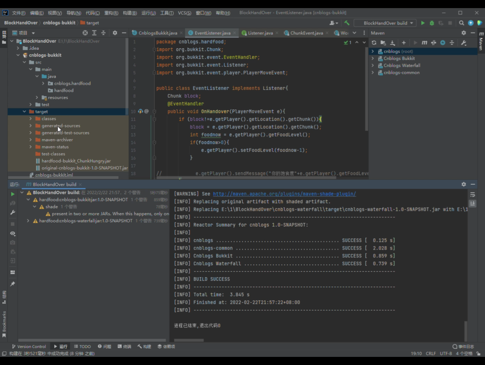485x365 pixels.
Task: Toggle Skip Tests mode in Maven toolbar
Action: (x=442, y=43)
